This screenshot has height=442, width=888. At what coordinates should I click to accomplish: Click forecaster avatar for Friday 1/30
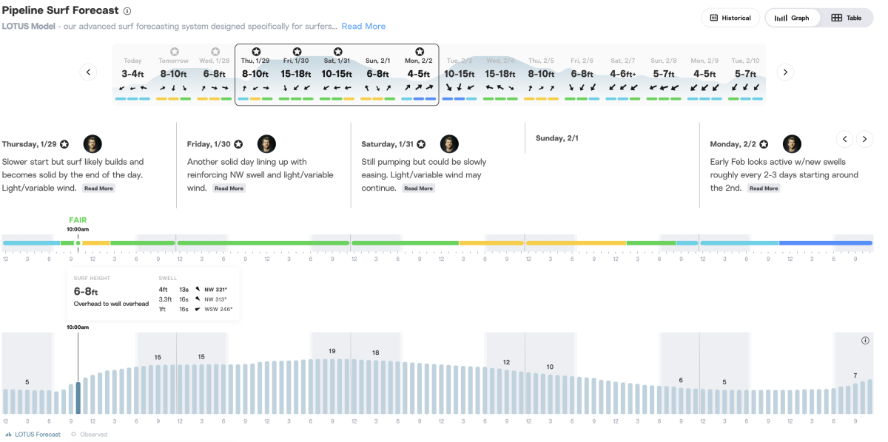266,144
